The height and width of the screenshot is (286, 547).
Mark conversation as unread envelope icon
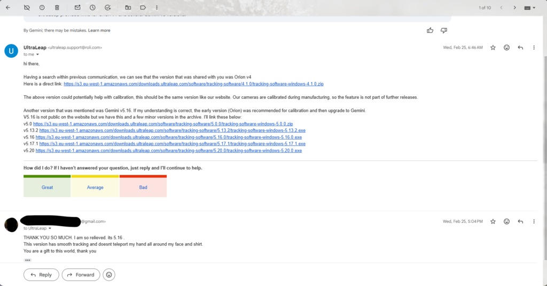click(x=77, y=7)
